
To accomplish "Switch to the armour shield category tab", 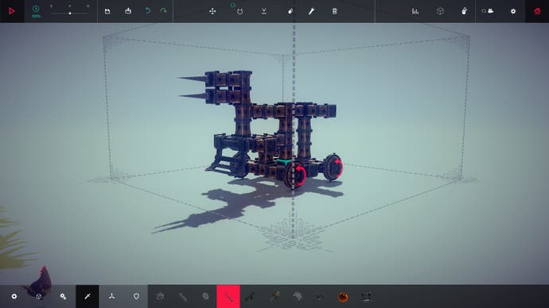I will click(136, 296).
